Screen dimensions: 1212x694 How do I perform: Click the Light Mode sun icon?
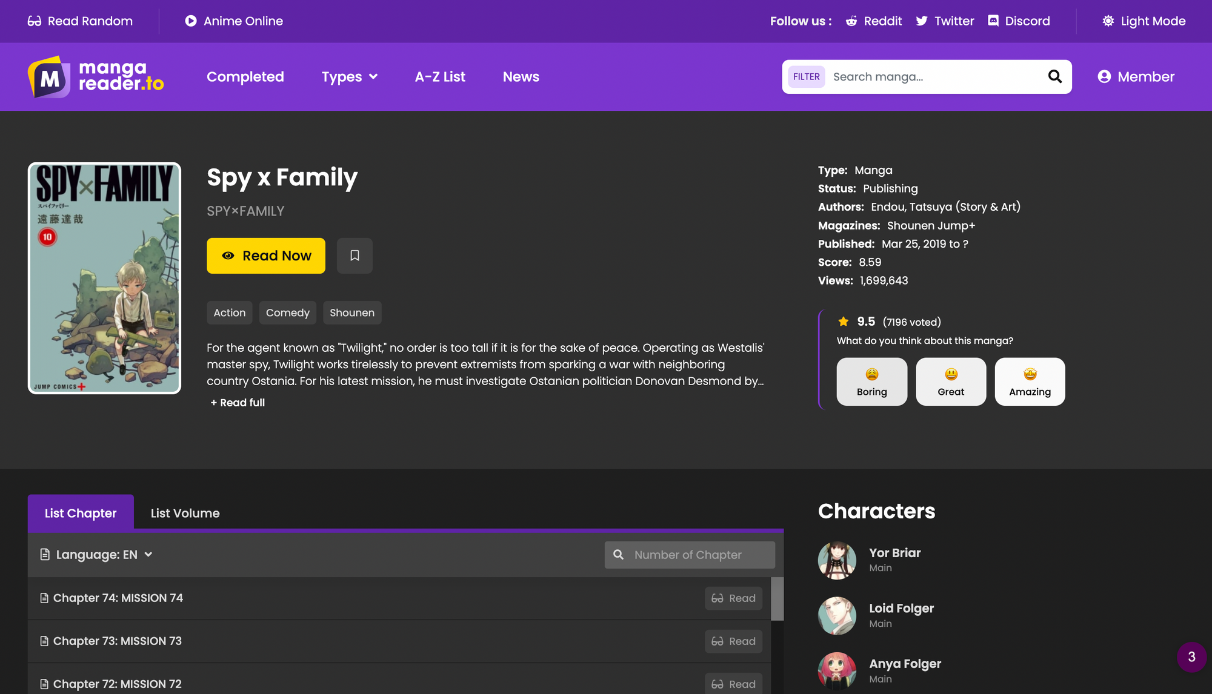(x=1108, y=21)
